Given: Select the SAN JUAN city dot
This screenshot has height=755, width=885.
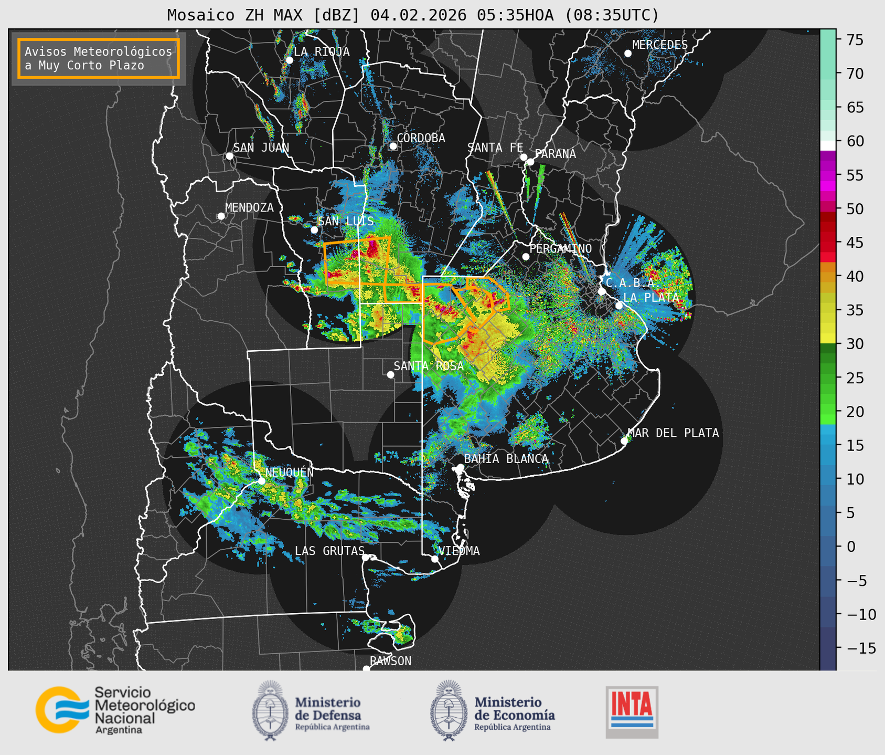Looking at the screenshot, I should pyautogui.click(x=229, y=156).
